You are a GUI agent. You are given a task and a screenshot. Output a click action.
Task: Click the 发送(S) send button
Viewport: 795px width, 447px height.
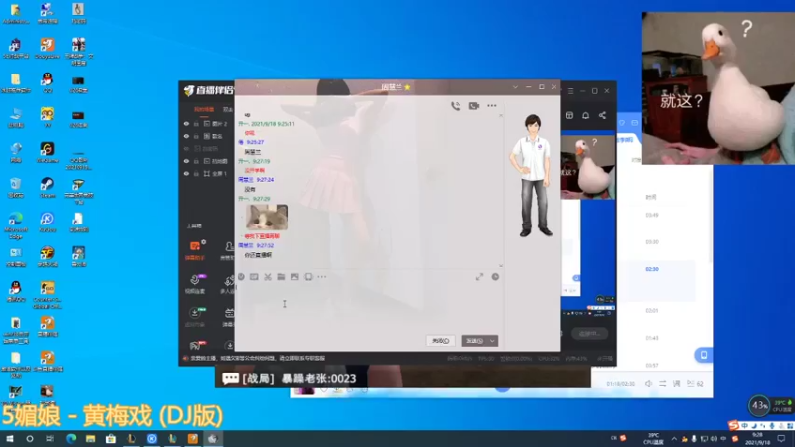pyautogui.click(x=475, y=341)
